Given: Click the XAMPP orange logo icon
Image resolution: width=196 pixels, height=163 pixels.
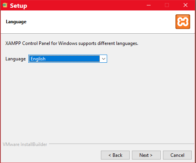Looking at the screenshot, I should (183, 22).
